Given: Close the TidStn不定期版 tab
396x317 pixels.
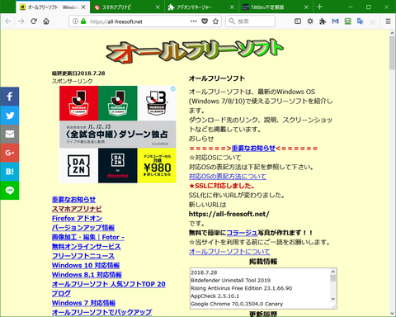Looking at the screenshot, I should tap(306, 7).
